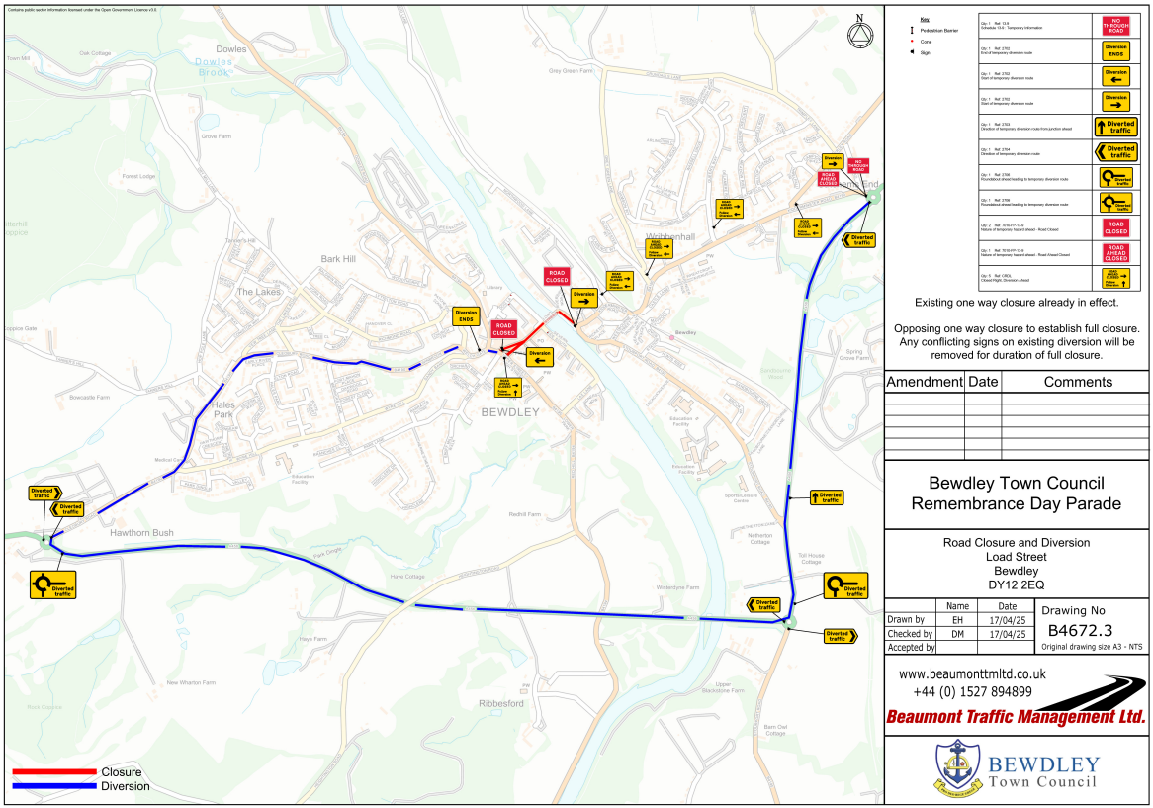Click the blue Diversion line legend swatch

[54, 786]
